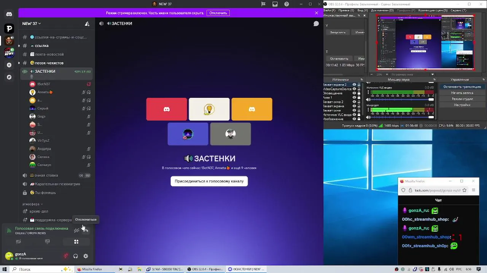Toggle visibility of Захват окна 2 source
Image resolution: width=487 pixels, height=273 pixels.
(x=354, y=102)
